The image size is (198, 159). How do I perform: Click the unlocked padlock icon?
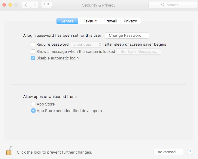coord(10,151)
